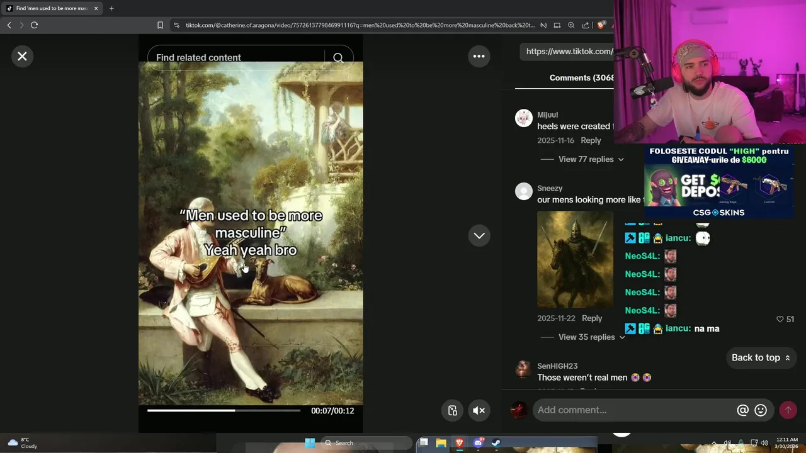Click browser Forward arrow
Viewport: 806px width, 453px height.
[x=21, y=25]
